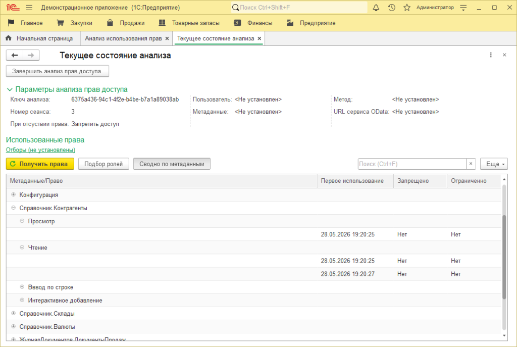517x347 pixels.
Task: Click Ограничено column header
Action: click(474, 181)
